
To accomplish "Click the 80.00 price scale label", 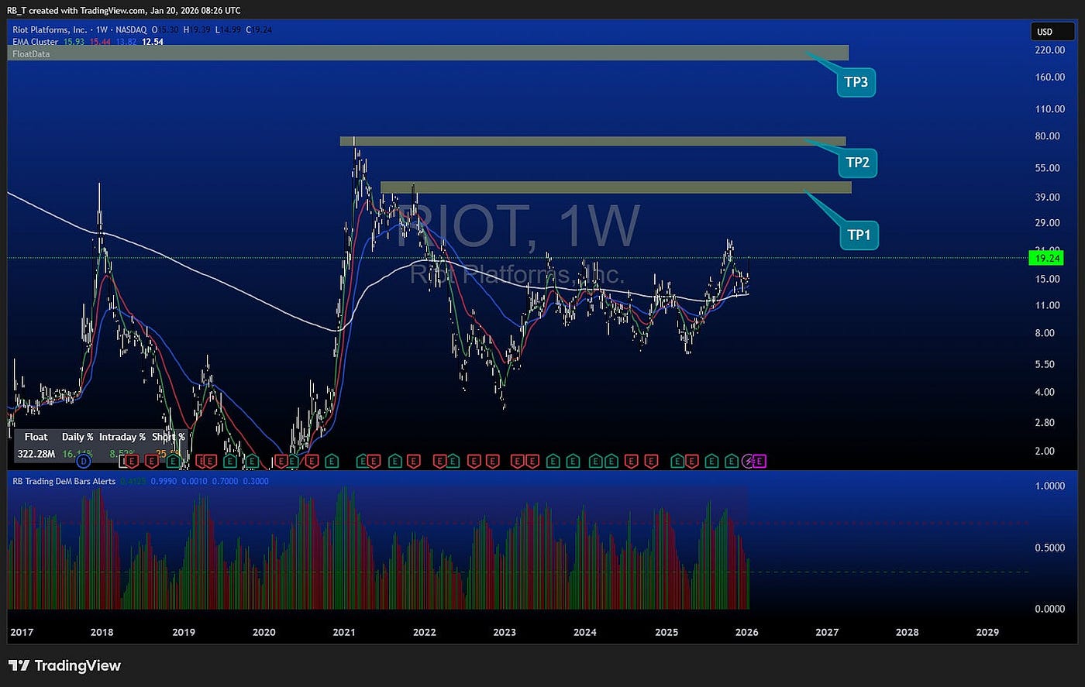I will 1047,136.
